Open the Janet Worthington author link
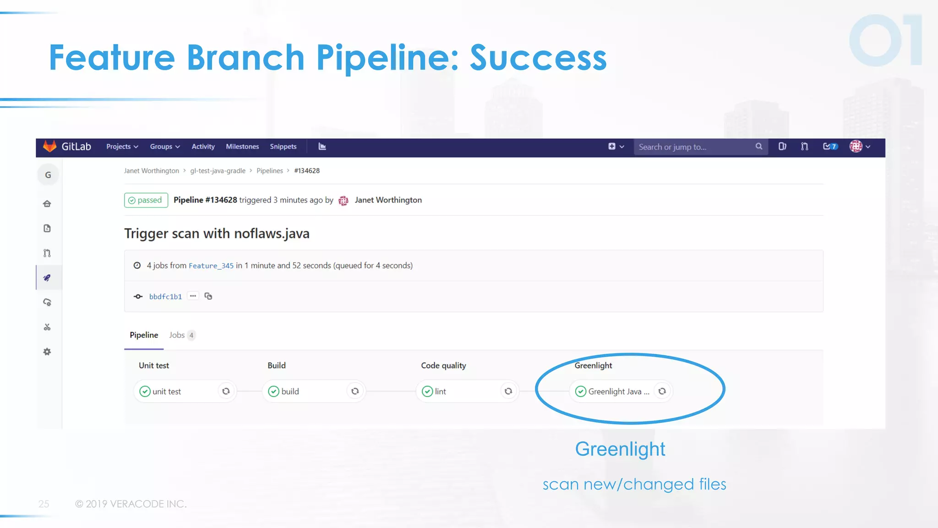The width and height of the screenshot is (938, 528). pyautogui.click(x=388, y=200)
